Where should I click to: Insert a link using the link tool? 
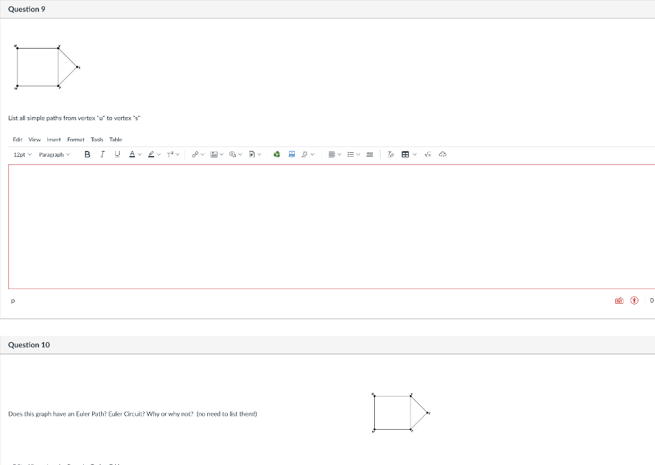point(194,154)
